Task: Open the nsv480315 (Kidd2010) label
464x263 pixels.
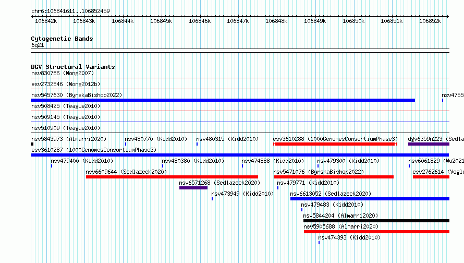Action: tap(227, 139)
